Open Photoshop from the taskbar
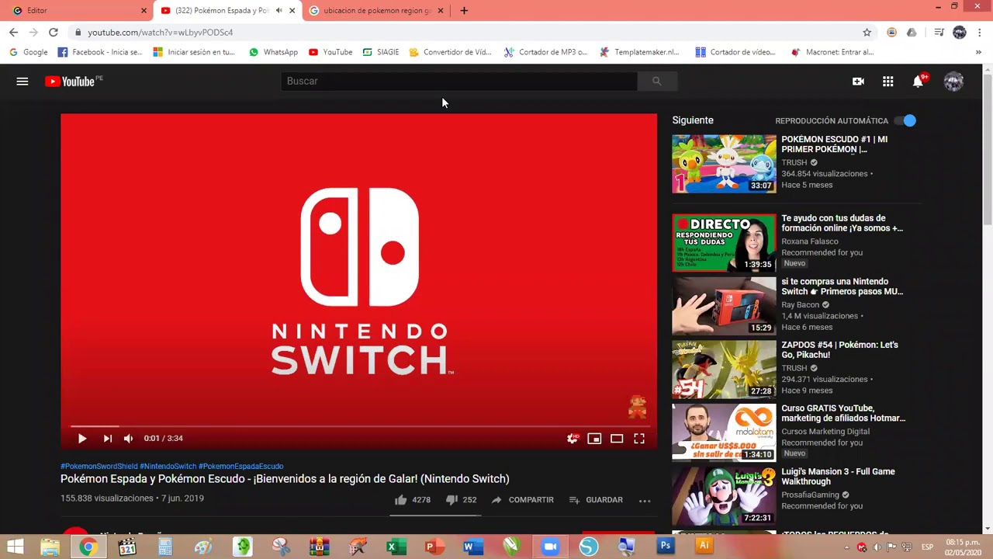Viewport: 993px width, 559px height. (x=665, y=547)
